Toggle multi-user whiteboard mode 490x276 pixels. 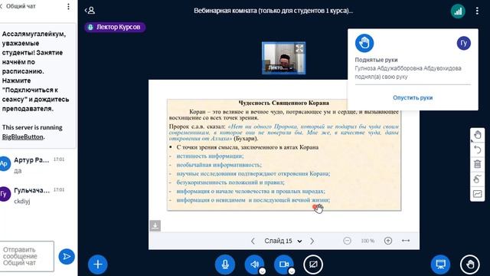[x=477, y=194]
